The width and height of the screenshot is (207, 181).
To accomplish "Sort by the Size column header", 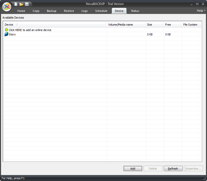I will pos(154,25).
